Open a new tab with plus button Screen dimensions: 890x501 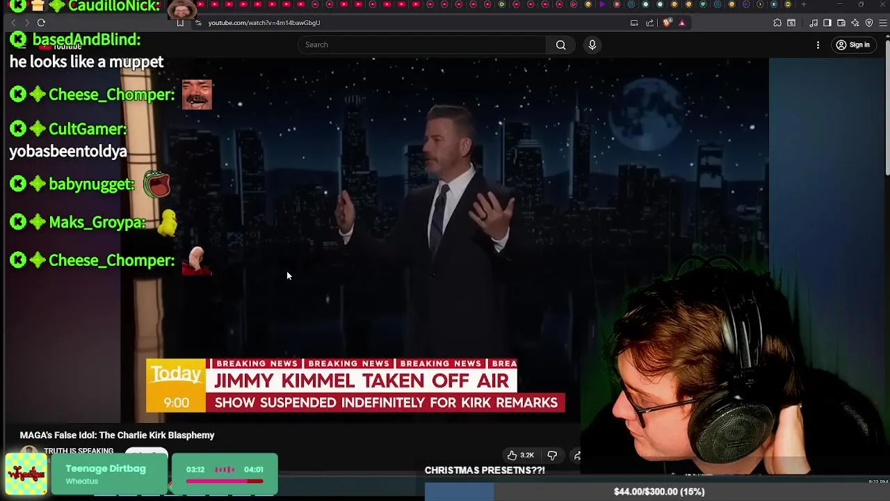click(804, 4)
